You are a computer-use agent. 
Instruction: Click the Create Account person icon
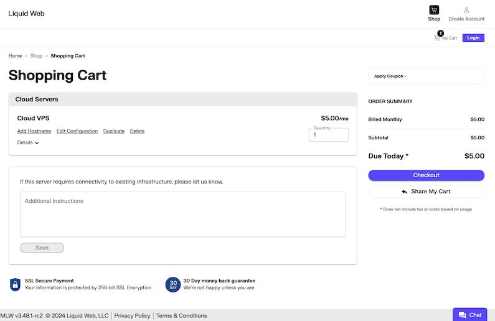click(466, 10)
